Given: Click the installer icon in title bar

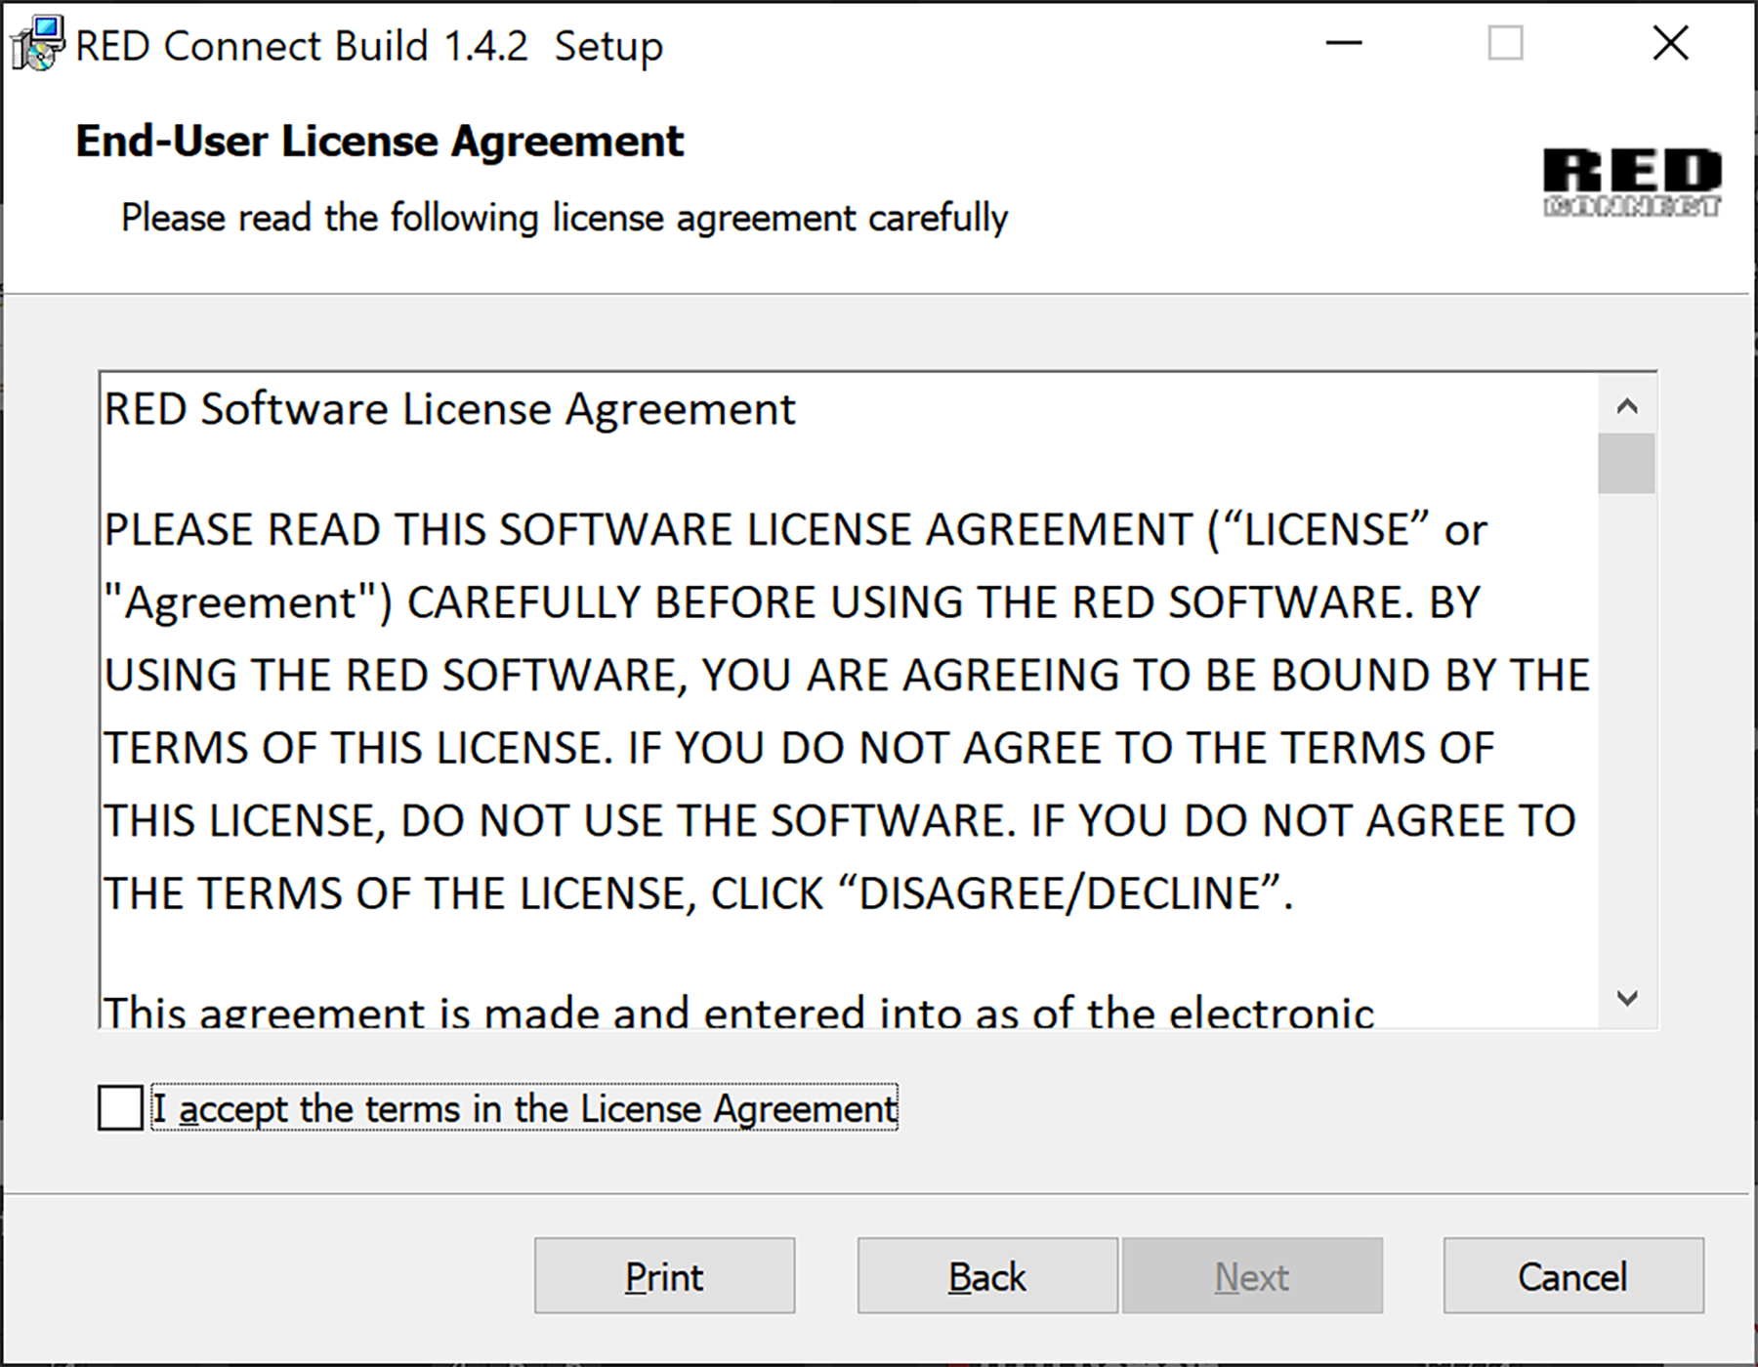Looking at the screenshot, I should [x=37, y=44].
